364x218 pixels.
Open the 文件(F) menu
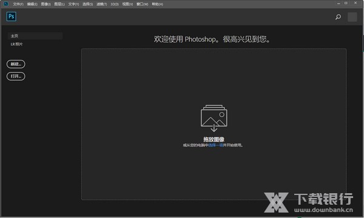[x=18, y=4]
